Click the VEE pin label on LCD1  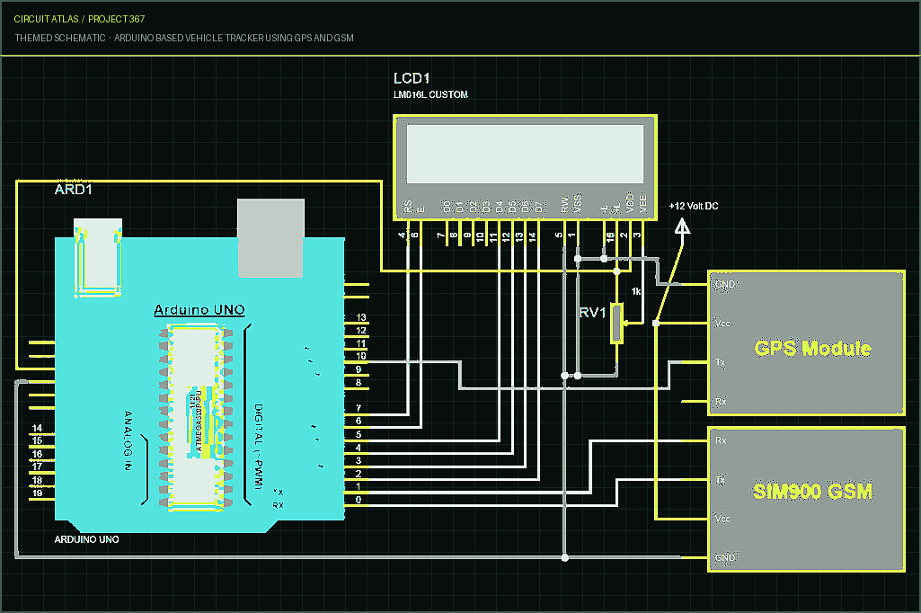[x=642, y=203]
